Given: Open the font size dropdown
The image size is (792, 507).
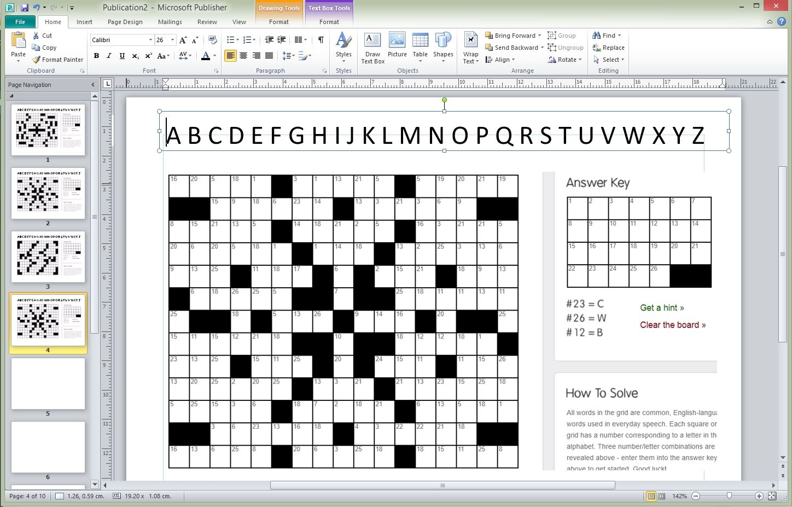Looking at the screenshot, I should pyautogui.click(x=172, y=39).
